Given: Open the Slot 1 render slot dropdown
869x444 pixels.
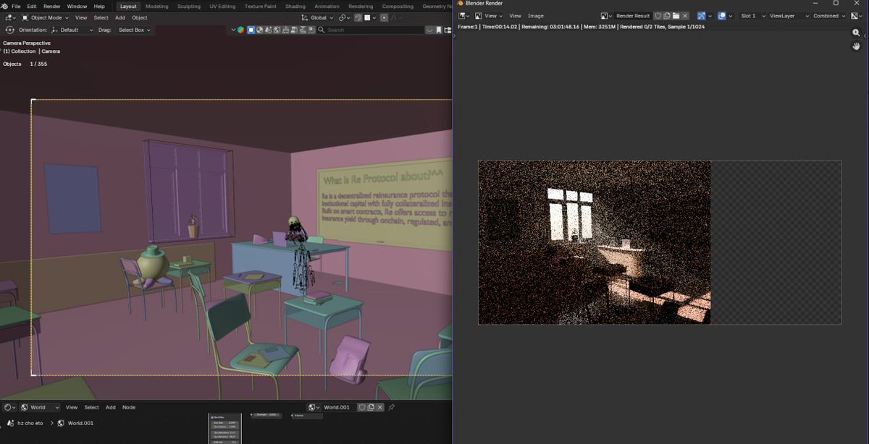Looking at the screenshot, I should (x=752, y=15).
